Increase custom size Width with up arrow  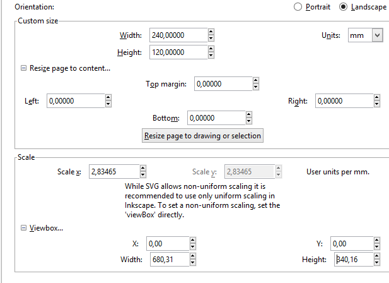coord(211,32)
